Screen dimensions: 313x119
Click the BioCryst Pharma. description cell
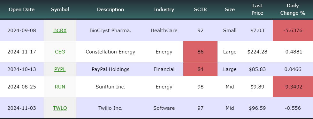tap(111, 31)
